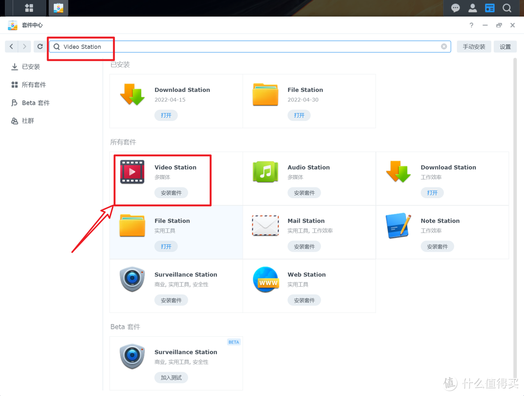Open the notifications chat bubble icon
The width and height of the screenshot is (524, 396).
pos(455,8)
